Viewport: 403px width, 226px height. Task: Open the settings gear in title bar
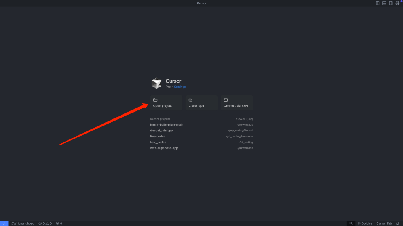coord(398,3)
